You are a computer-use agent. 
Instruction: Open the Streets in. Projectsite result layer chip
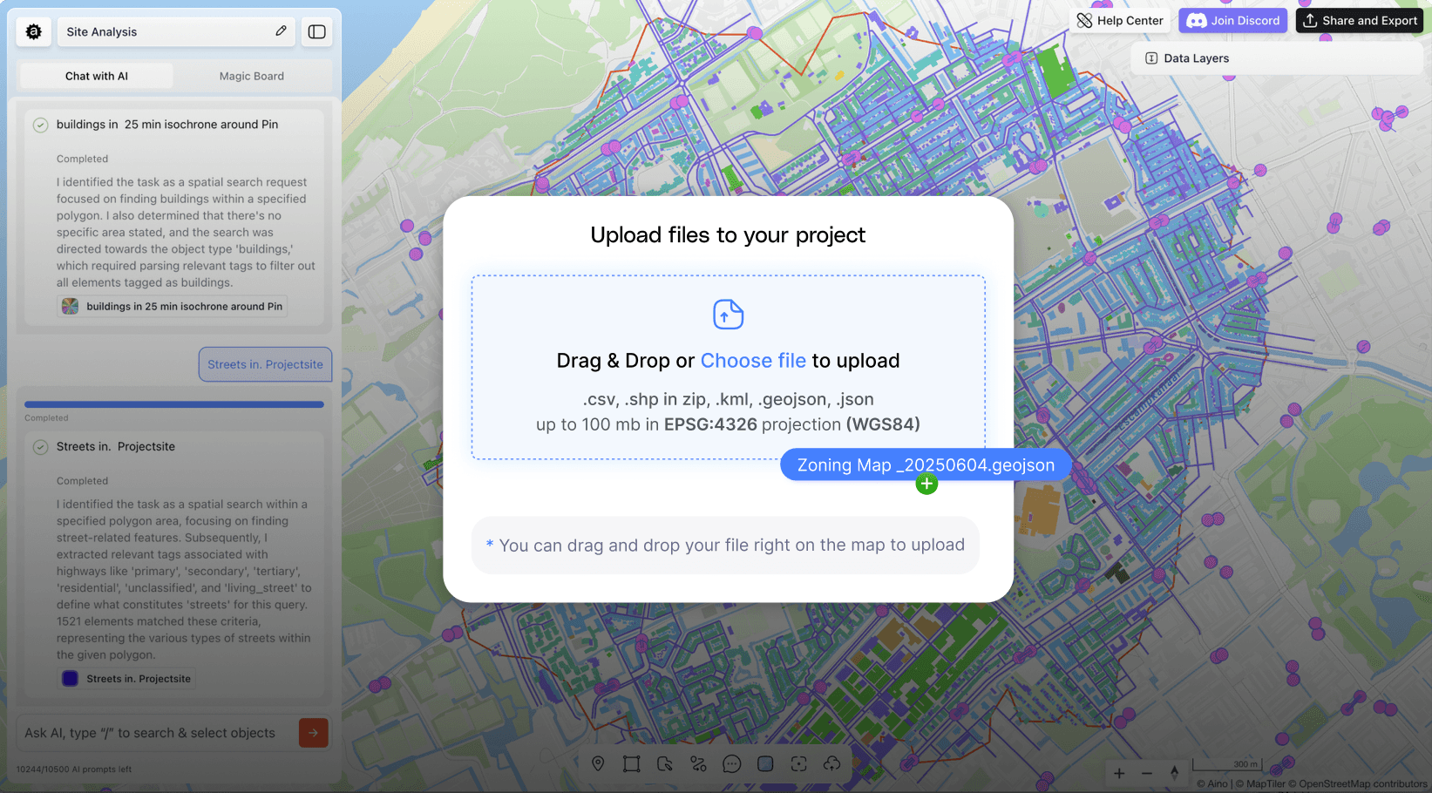tap(127, 679)
